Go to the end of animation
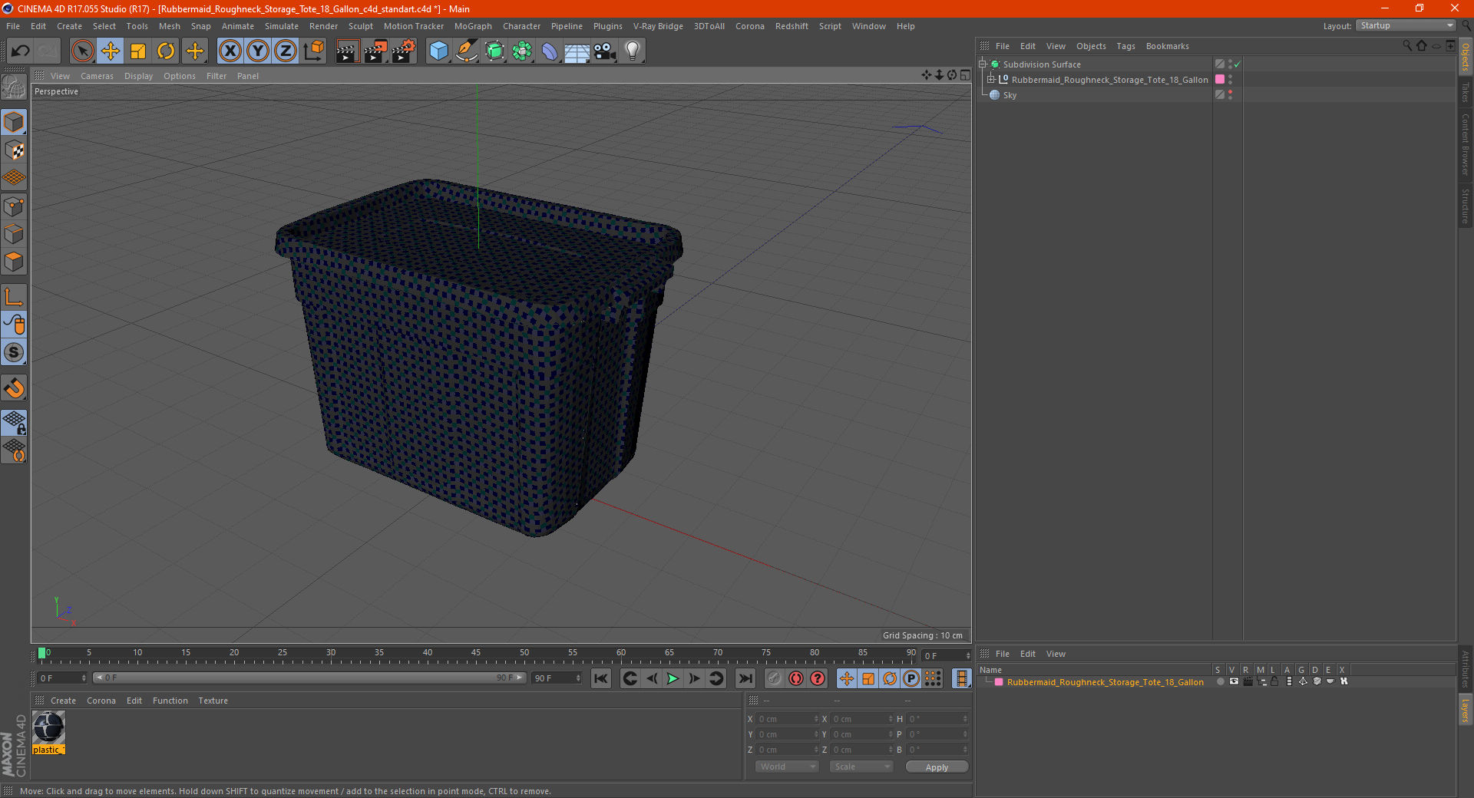 [745, 678]
